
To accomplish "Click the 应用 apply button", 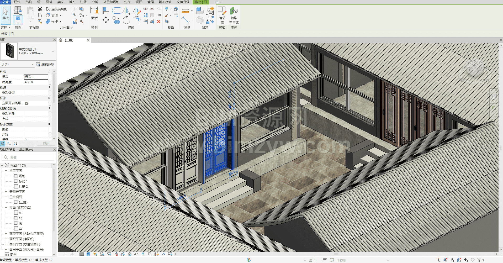I will pyautogui.click(x=46, y=143).
